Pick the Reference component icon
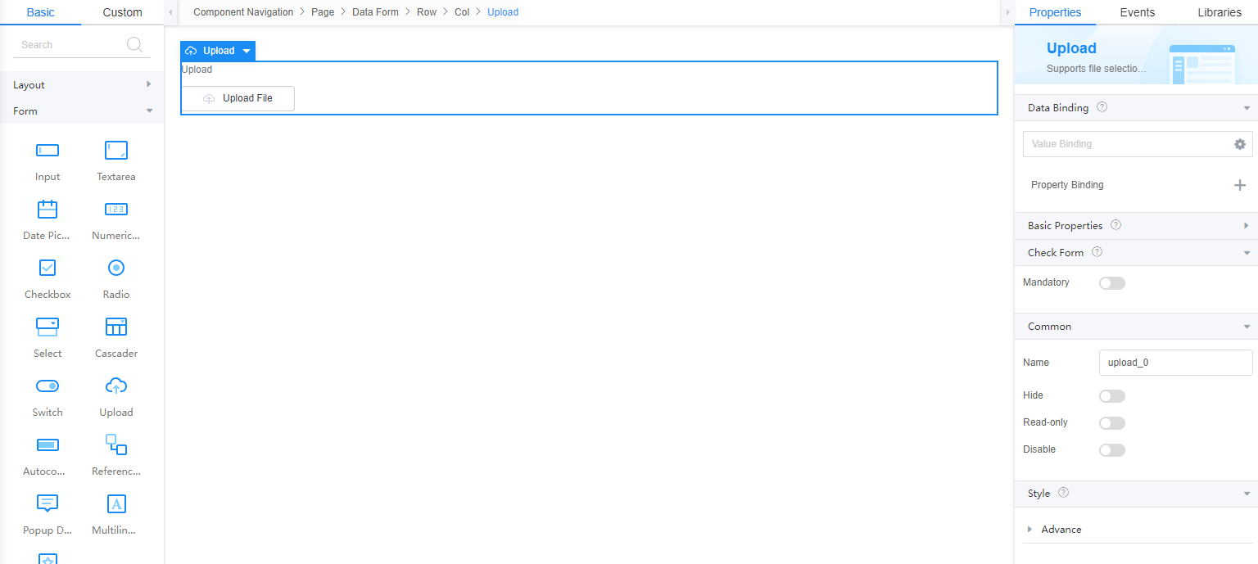The width and height of the screenshot is (1258, 564). click(116, 444)
